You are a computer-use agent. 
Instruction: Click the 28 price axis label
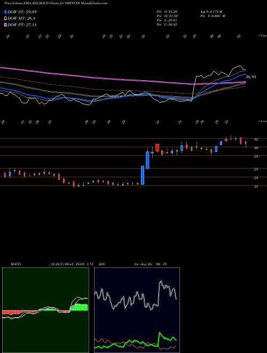[256, 157]
